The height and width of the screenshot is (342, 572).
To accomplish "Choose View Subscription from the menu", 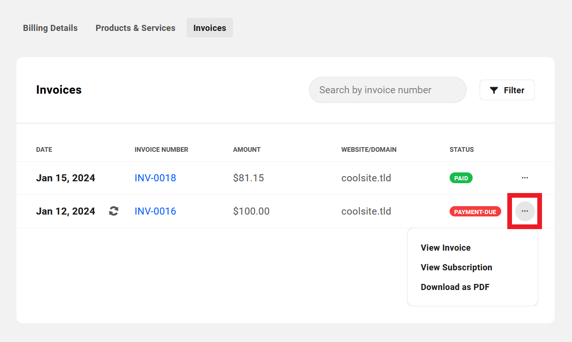I will [x=456, y=267].
